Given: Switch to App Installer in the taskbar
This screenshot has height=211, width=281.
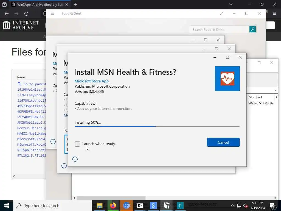Looking at the screenshot, I should point(167,206).
